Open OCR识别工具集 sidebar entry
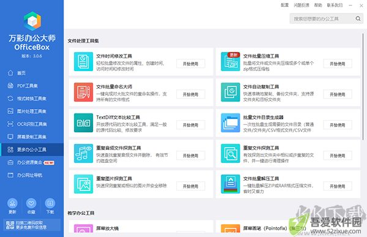Image resolution: width=367 pixels, height=237 pixels. [x=32, y=124]
